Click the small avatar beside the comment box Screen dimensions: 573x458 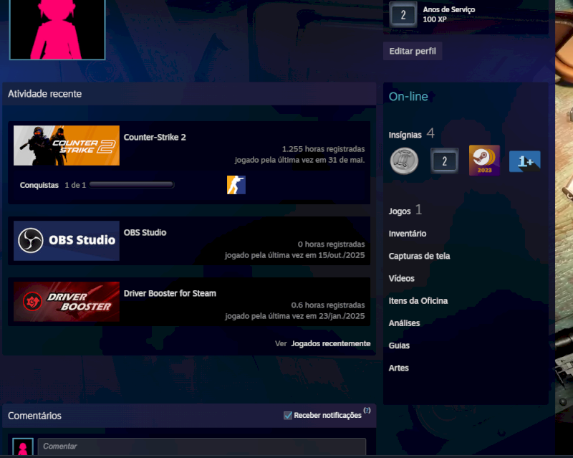point(23,447)
